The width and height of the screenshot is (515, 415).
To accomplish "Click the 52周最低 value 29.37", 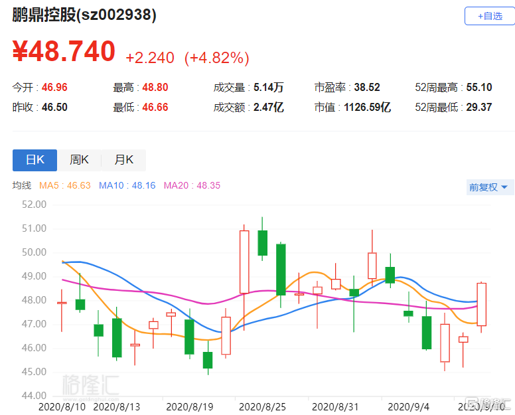I will pyautogui.click(x=479, y=107).
